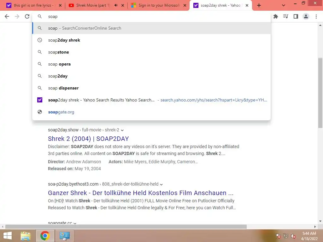Click the scroll down arrow
Screen dimensions: 323x242
coord(320,221)
